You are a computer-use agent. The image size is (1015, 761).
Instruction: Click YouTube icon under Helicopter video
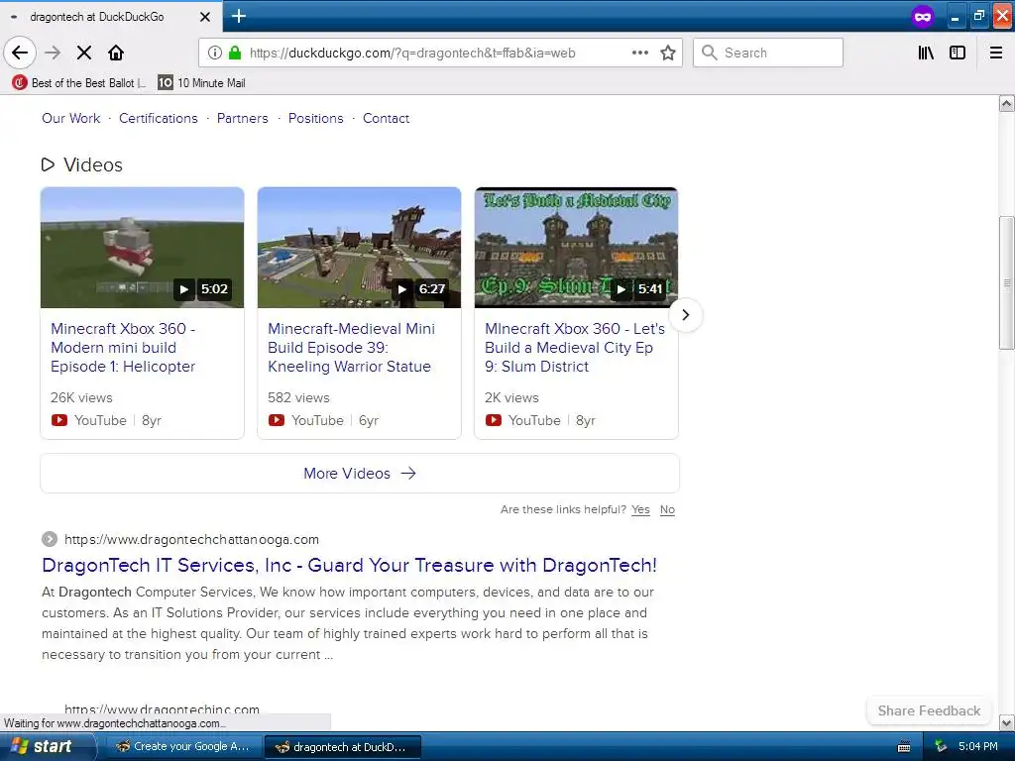tap(59, 420)
